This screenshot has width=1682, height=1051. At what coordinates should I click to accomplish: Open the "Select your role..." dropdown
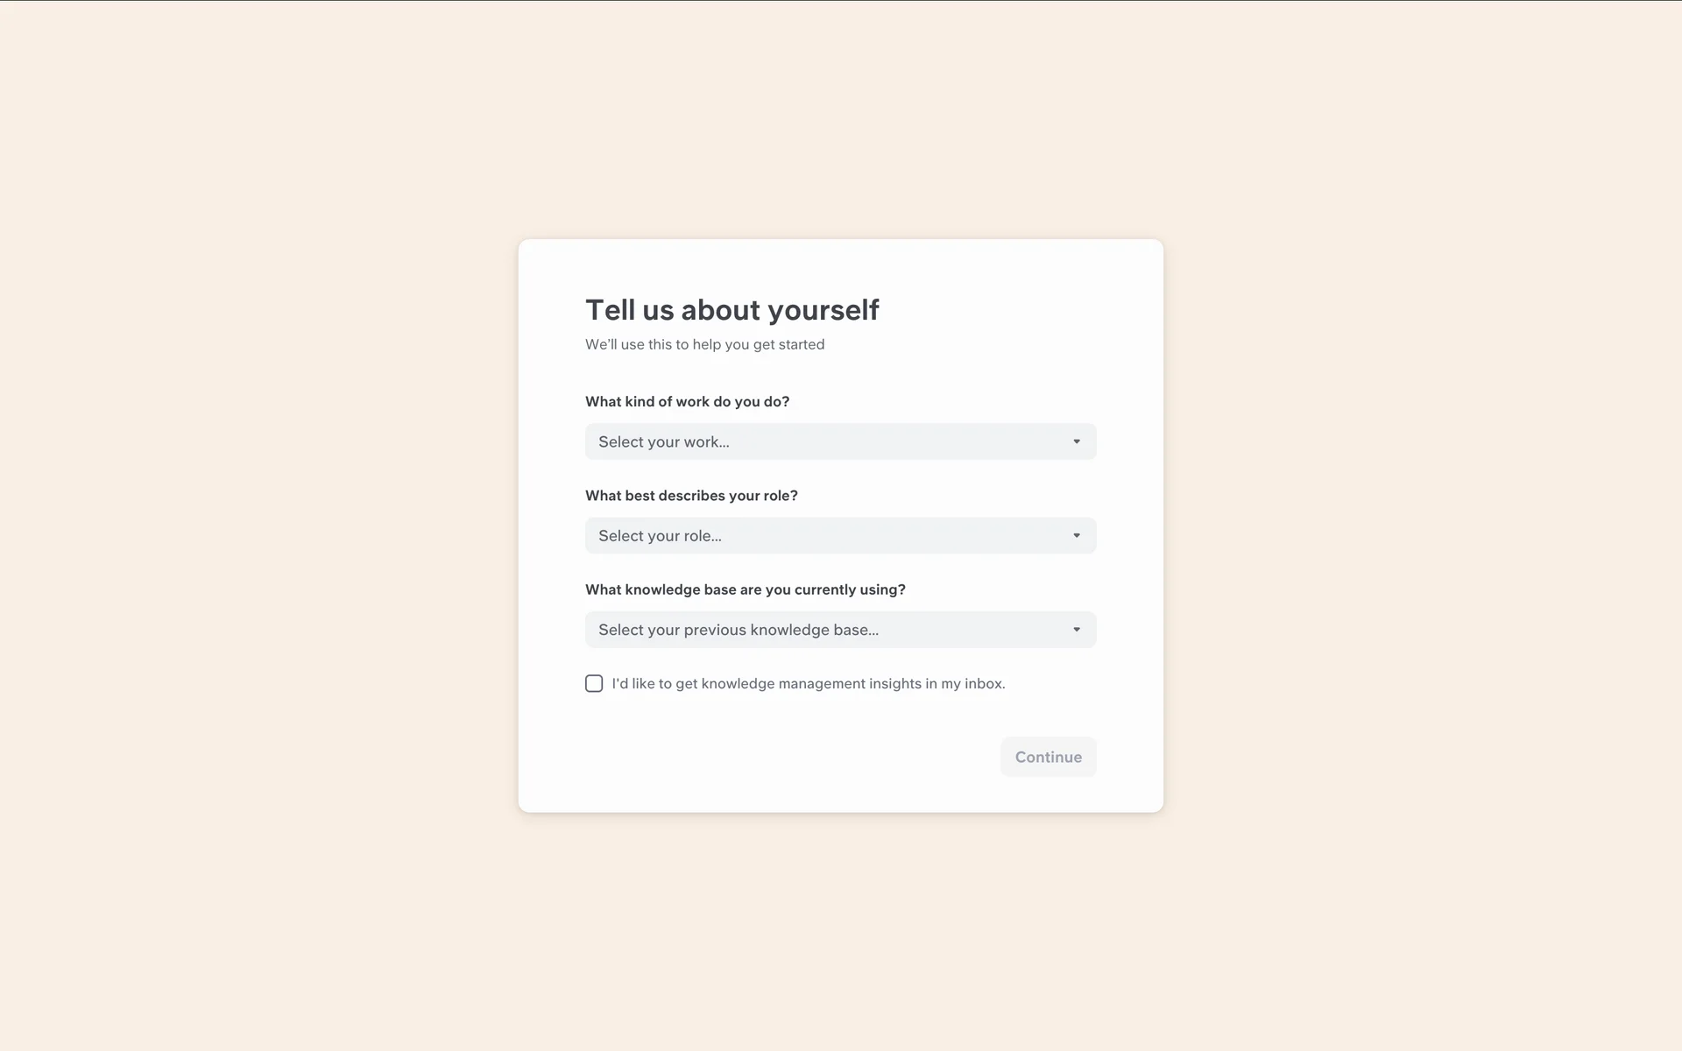coord(839,535)
